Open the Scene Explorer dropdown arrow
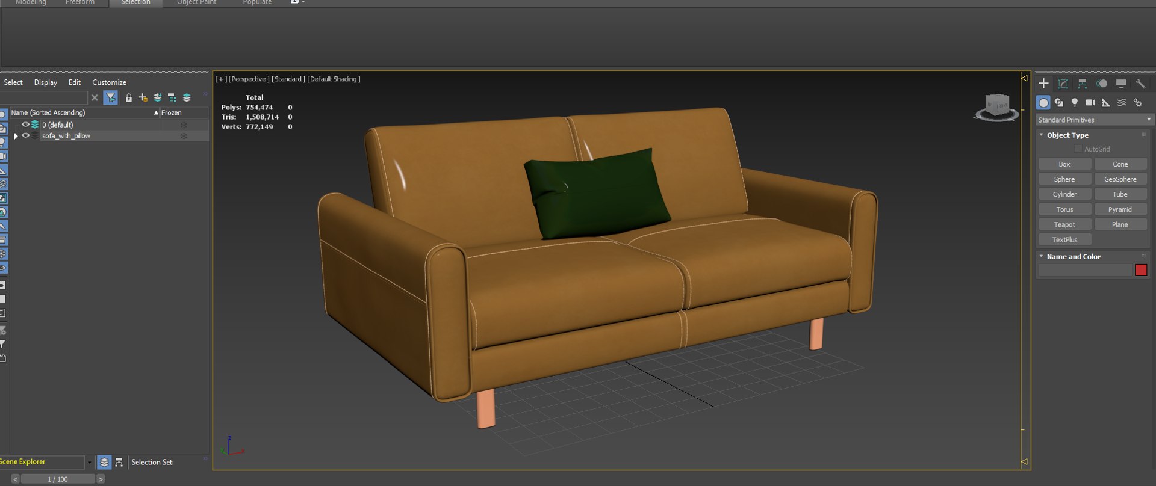The width and height of the screenshot is (1156, 486). (90, 463)
